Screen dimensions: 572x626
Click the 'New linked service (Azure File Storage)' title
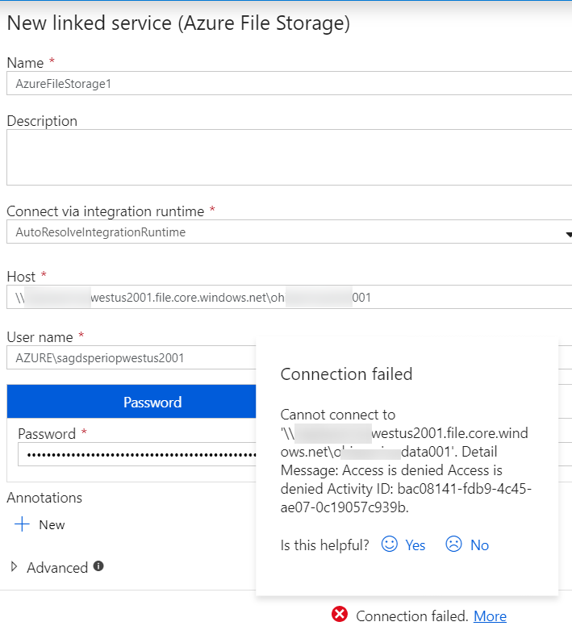pos(178,23)
